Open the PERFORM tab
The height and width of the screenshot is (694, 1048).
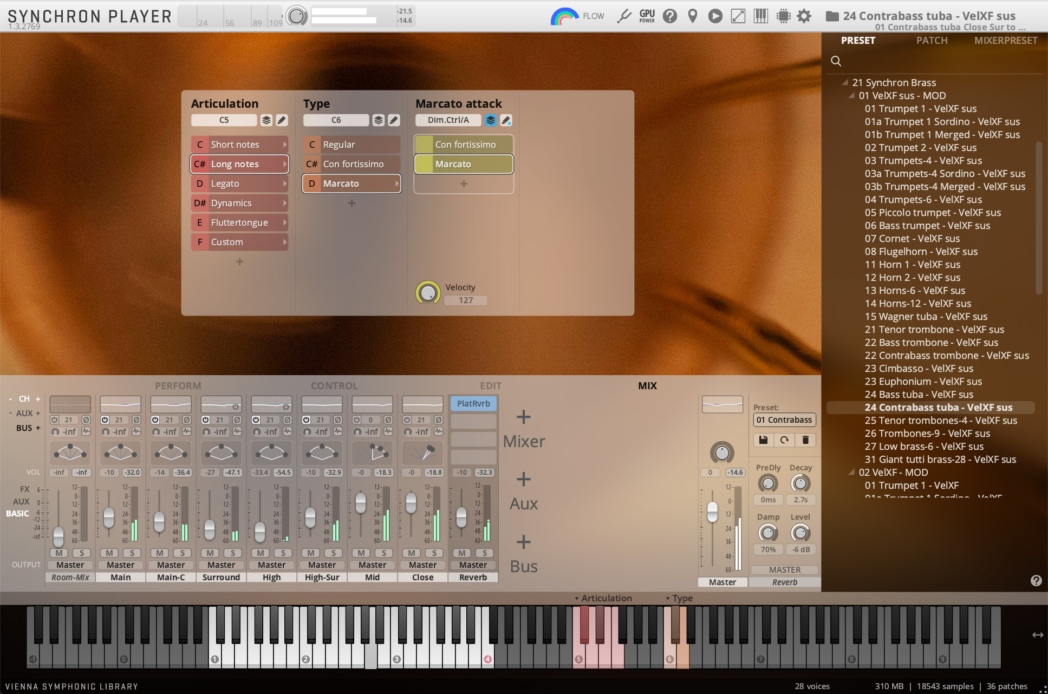[x=178, y=385]
